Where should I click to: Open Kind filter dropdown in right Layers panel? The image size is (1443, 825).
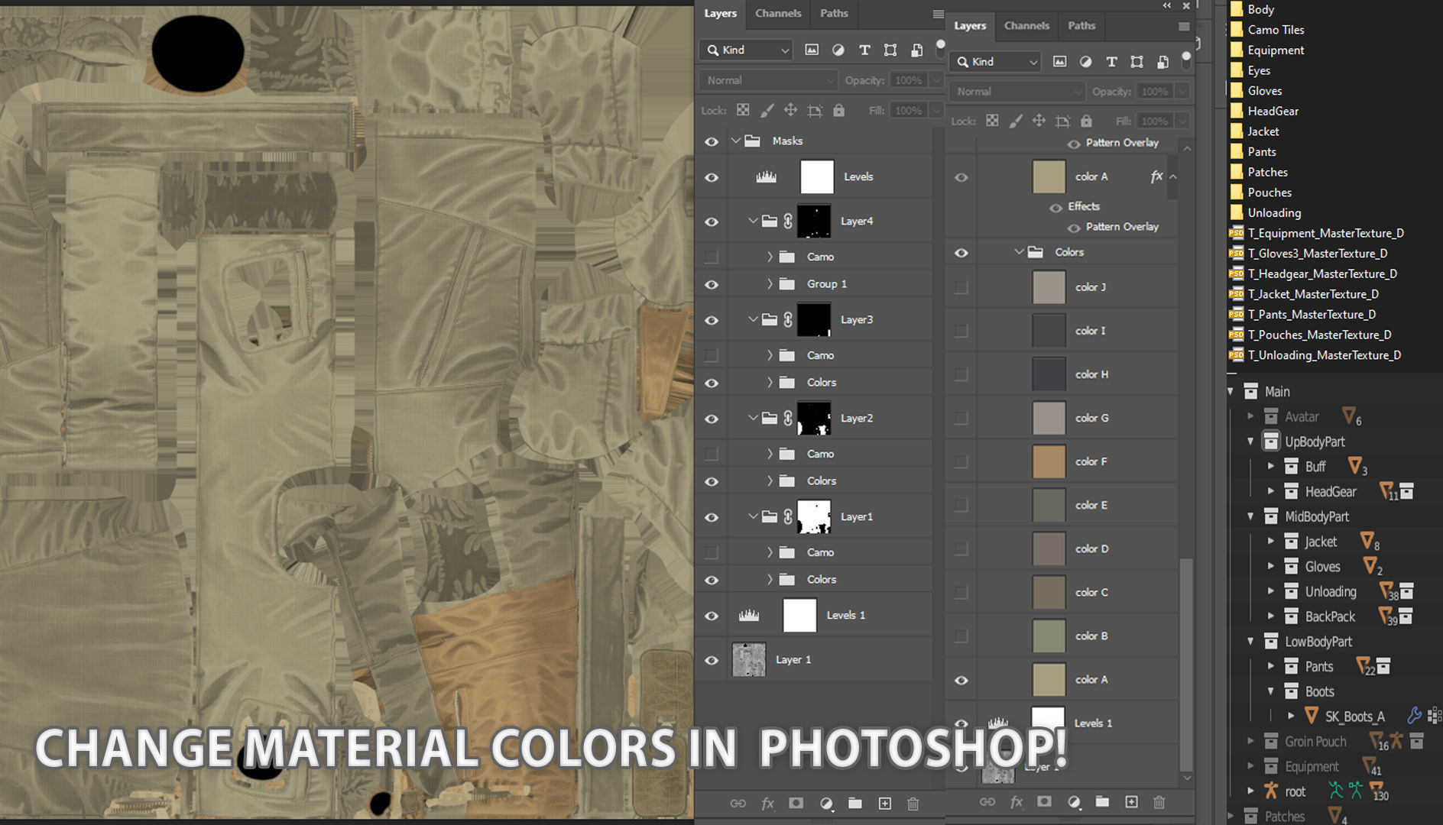tap(995, 62)
